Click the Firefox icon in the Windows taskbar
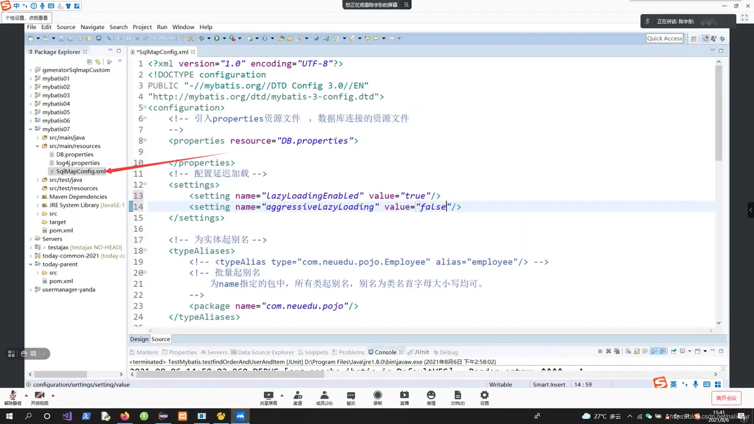754x424 pixels. coord(125,416)
